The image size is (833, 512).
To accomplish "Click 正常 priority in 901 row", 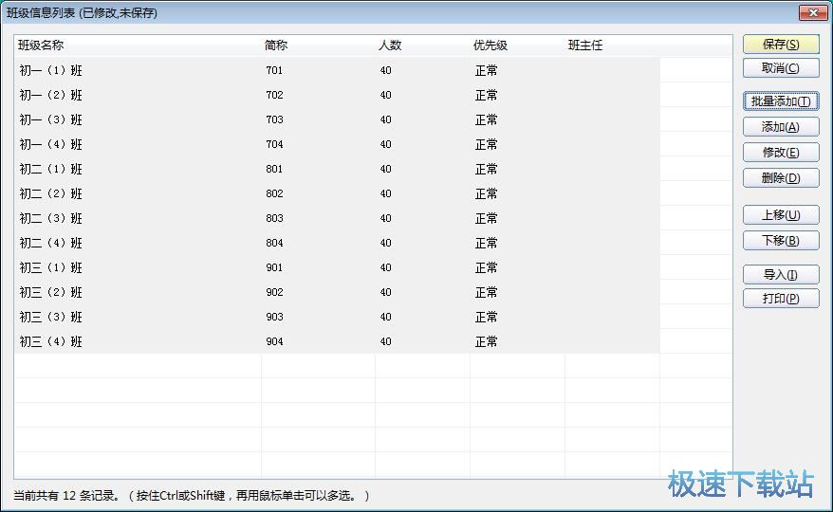I will pos(486,267).
